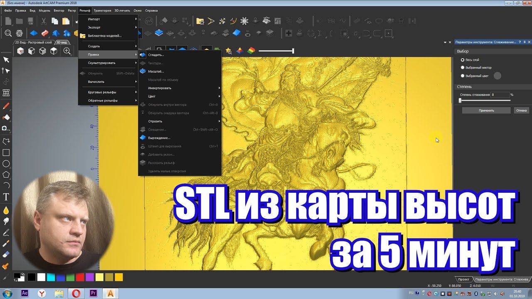Expand the Создать submenu
Image resolution: width=532 pixels, height=299 pixels.
click(x=108, y=46)
